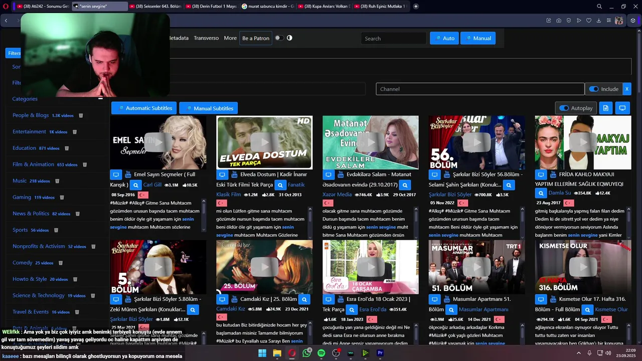Toggle the Autoplay switch

click(564, 108)
